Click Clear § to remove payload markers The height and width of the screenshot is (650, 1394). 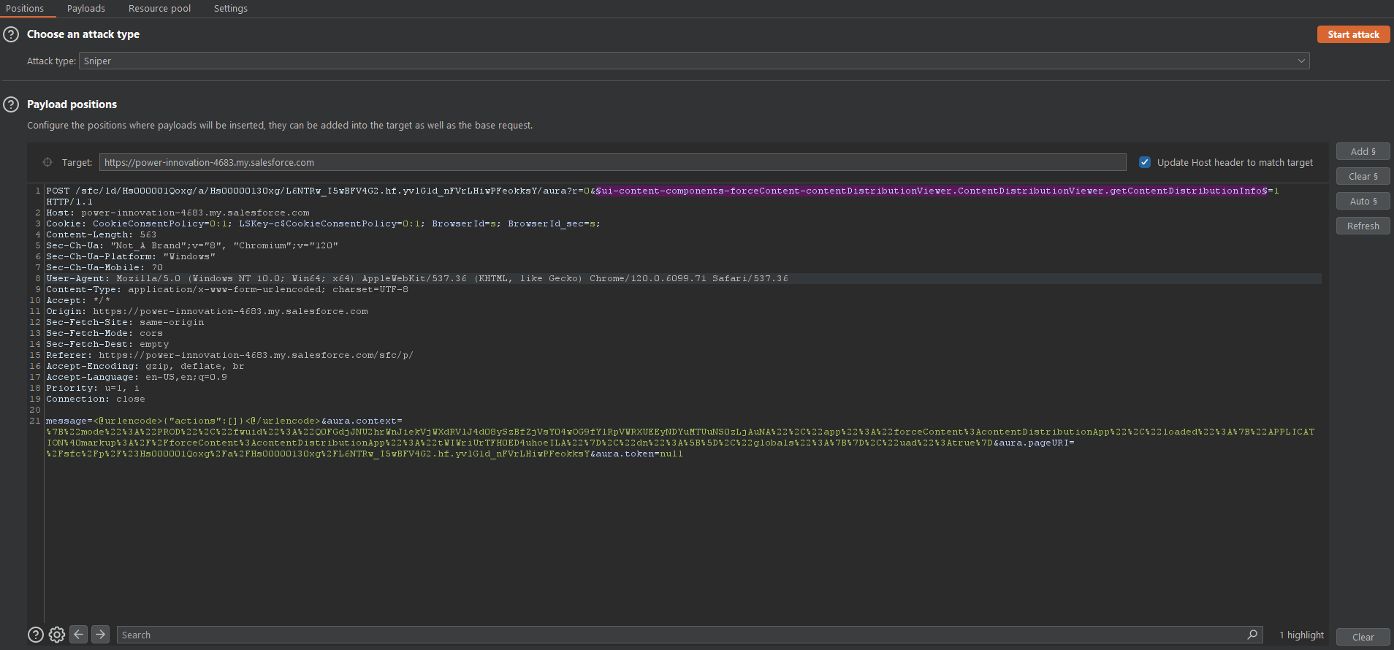click(1363, 176)
